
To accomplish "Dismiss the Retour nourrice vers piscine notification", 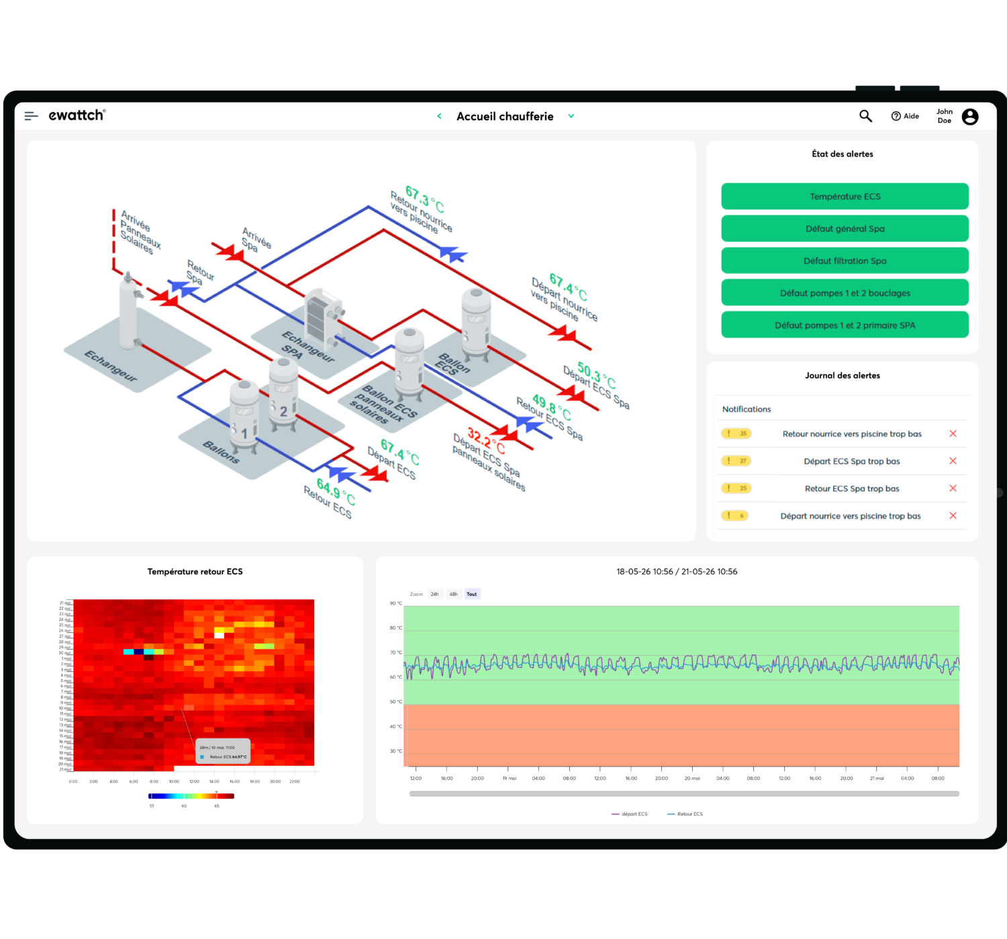I will coord(953,434).
